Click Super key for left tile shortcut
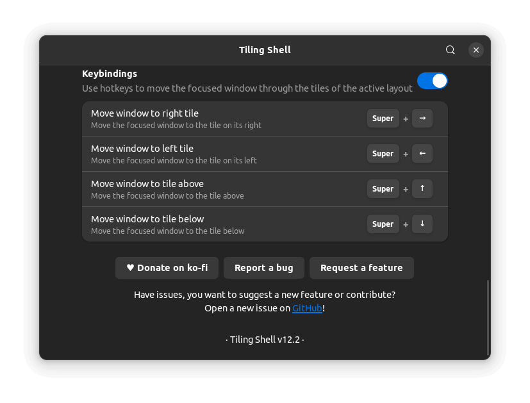This screenshot has width=530, height=403. (383, 154)
